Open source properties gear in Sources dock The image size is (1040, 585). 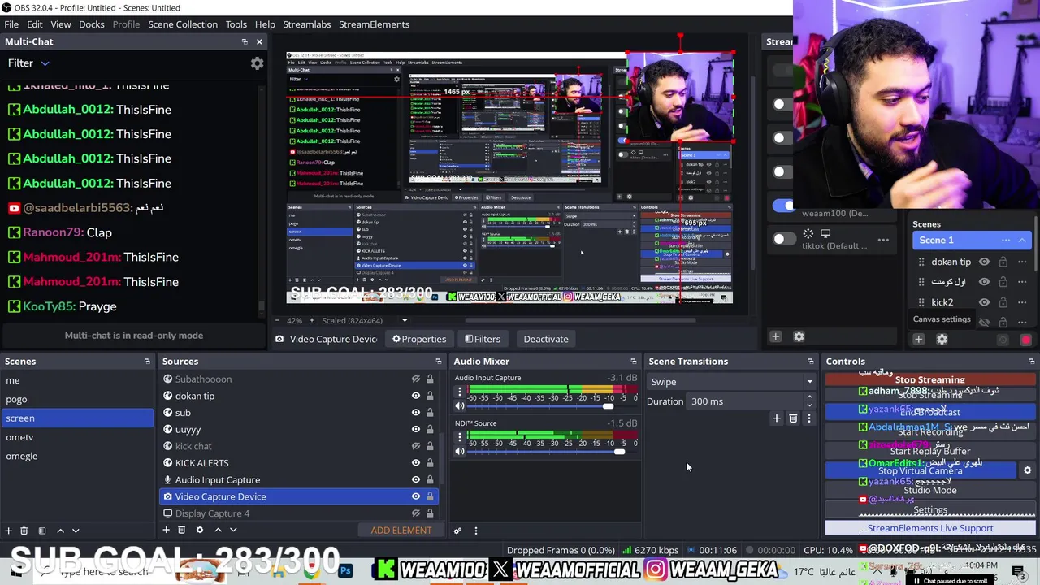[199, 530]
